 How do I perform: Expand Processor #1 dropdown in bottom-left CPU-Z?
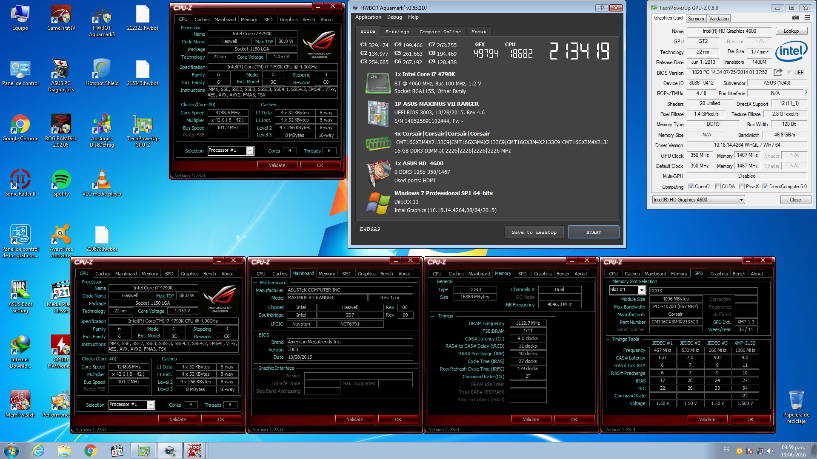[x=151, y=405]
